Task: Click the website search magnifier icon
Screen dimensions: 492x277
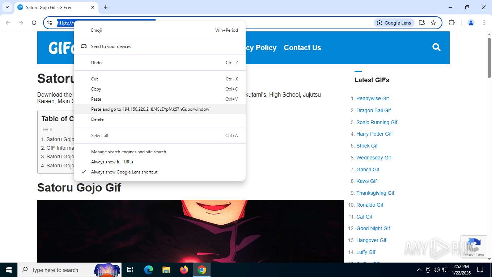Action: coord(436,47)
